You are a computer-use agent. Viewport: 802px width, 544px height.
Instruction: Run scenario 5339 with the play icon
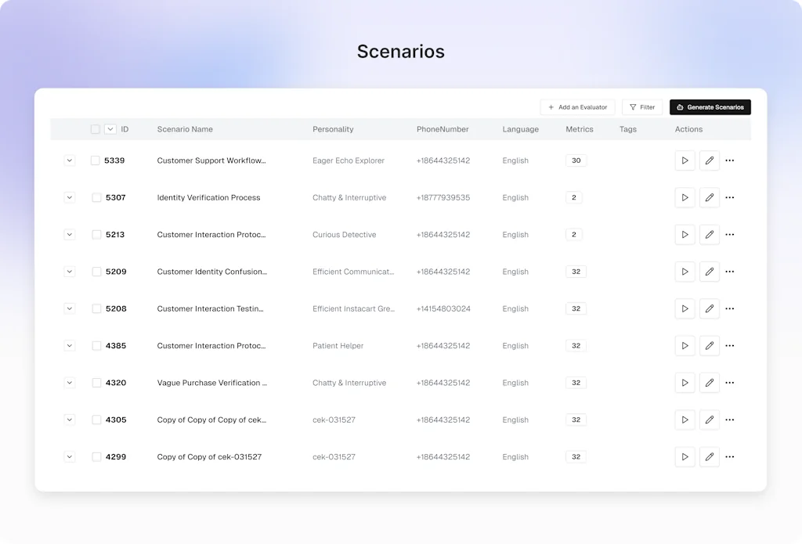click(x=685, y=160)
